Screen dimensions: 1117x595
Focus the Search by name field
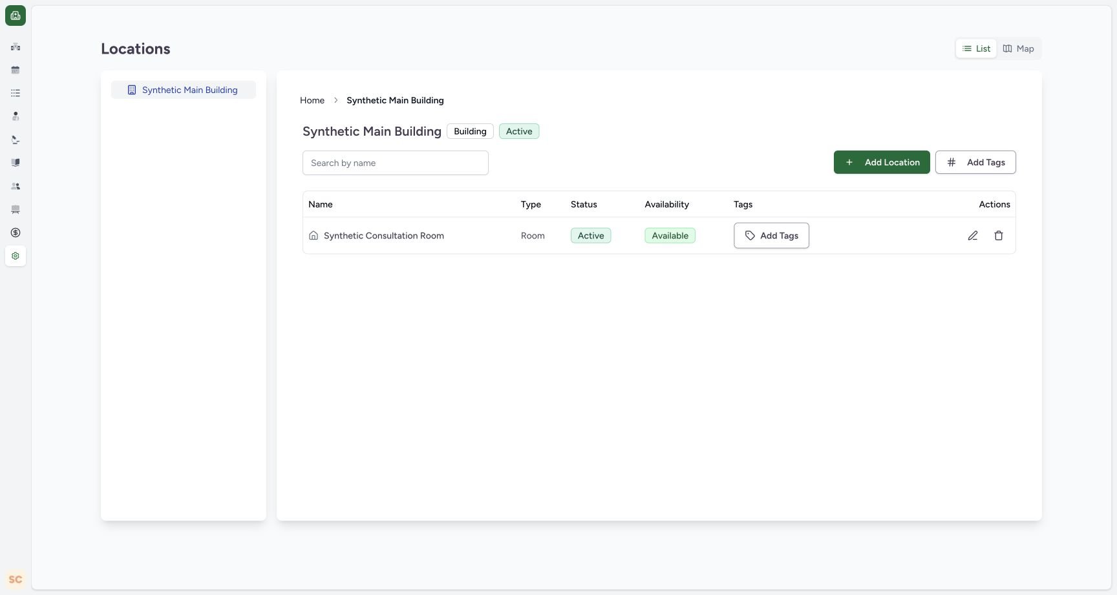396,163
